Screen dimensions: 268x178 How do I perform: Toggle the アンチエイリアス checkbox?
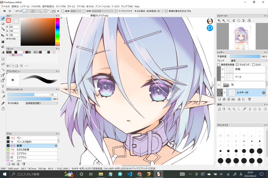pyautogui.click(x=116, y=11)
